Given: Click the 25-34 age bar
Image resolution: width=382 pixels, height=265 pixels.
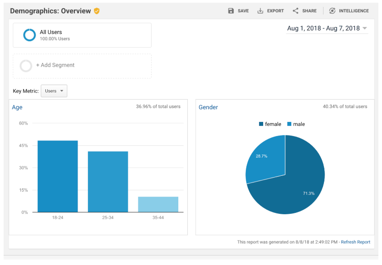Looking at the screenshot, I should point(108,182).
